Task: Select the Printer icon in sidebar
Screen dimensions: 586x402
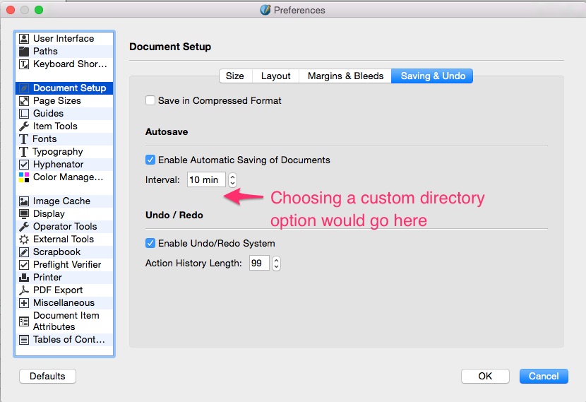Action: point(24,278)
